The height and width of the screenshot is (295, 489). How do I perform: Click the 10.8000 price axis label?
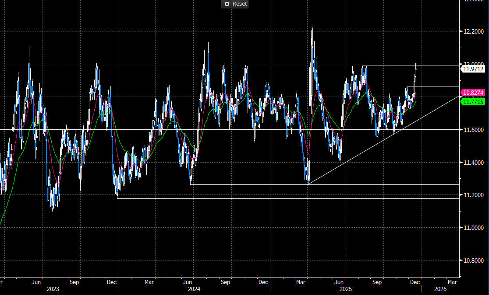473,260
